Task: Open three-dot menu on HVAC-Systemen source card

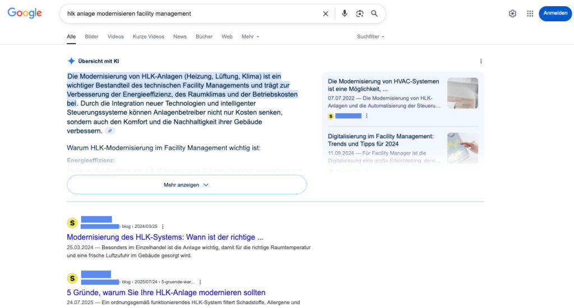Action: 367,115
